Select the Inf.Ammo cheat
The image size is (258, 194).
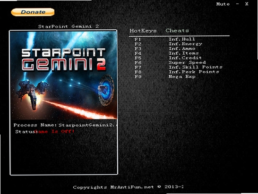[182, 49]
